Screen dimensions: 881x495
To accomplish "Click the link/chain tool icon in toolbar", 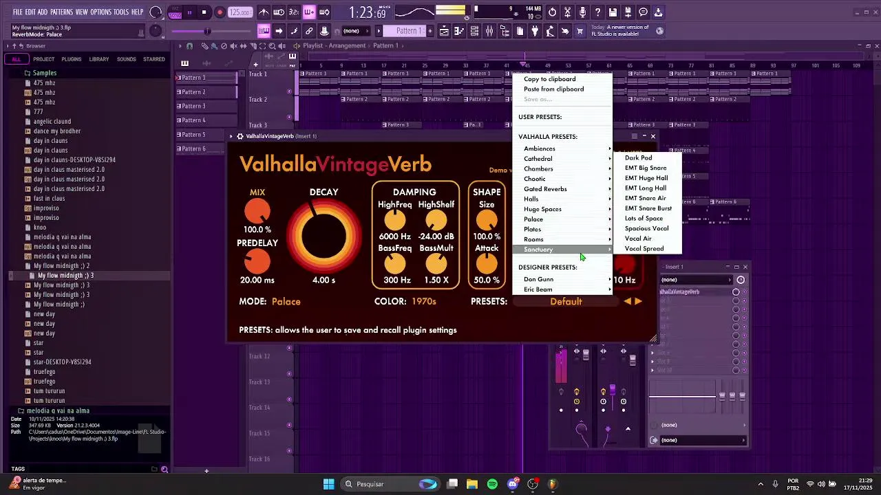I will pyautogui.click(x=309, y=31).
